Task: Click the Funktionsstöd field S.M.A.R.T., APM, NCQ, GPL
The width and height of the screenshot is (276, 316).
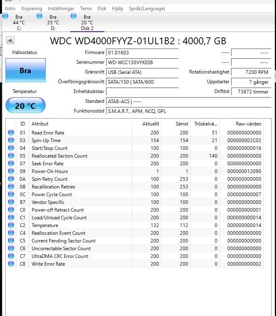Action: pyautogui.click(x=189, y=111)
